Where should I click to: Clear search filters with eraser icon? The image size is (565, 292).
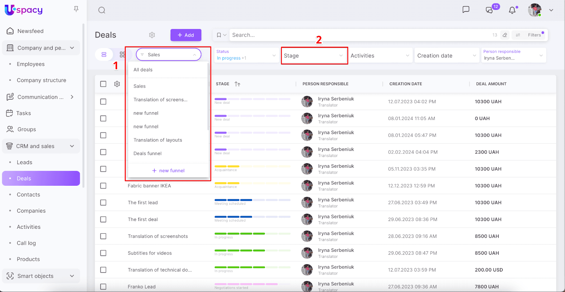coord(505,35)
